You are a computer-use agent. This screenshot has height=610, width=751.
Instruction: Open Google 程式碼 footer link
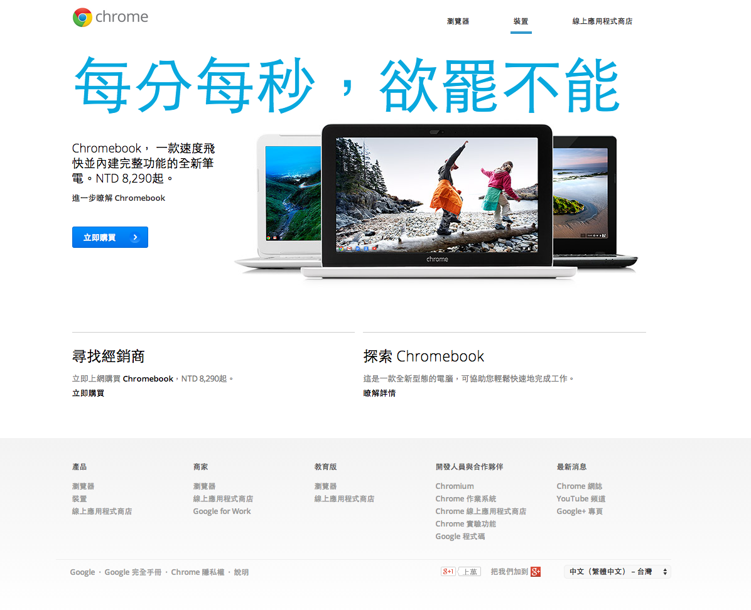460,537
